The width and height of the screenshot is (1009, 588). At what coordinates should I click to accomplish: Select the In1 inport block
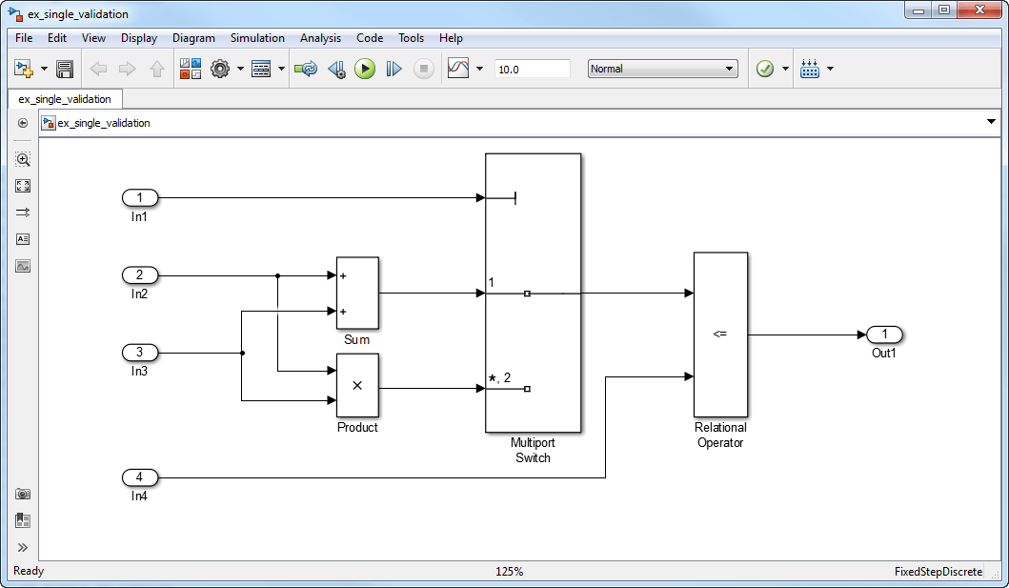point(140,197)
